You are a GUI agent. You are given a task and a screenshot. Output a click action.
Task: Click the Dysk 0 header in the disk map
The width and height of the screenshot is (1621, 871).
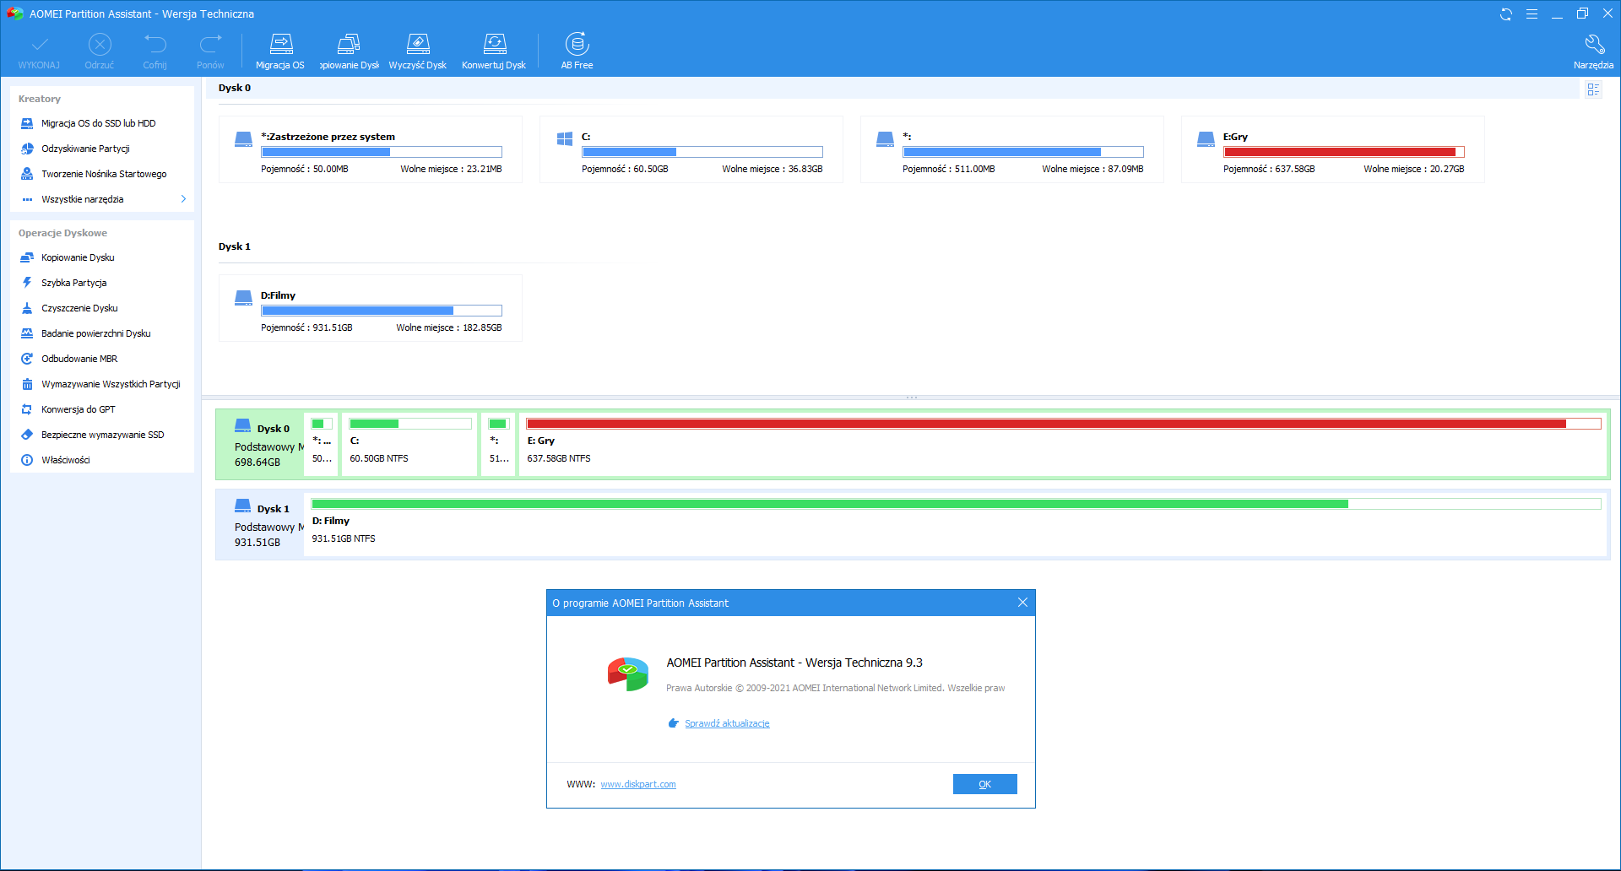(260, 445)
